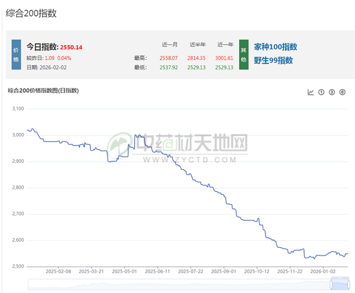Click the 综合200指数 page heading
This screenshot has height=293, width=355.
31,13
